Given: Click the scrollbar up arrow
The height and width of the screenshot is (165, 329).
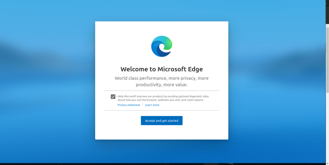Looking at the screenshot, I should [x=327, y=26].
